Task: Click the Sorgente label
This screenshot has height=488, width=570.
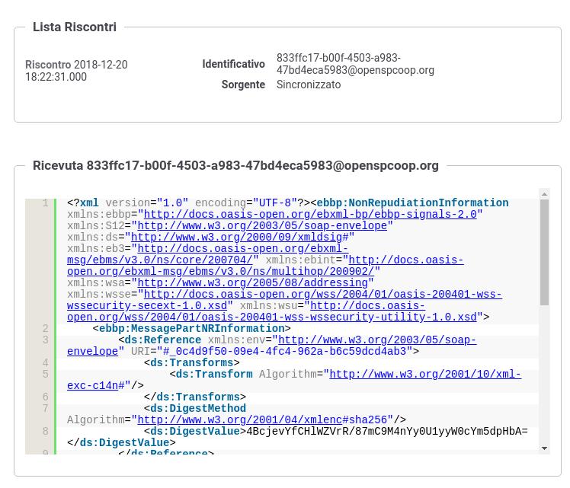Action: (243, 85)
